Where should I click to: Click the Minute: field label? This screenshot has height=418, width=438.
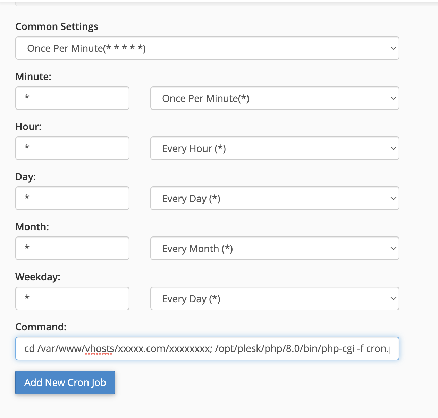(x=33, y=77)
